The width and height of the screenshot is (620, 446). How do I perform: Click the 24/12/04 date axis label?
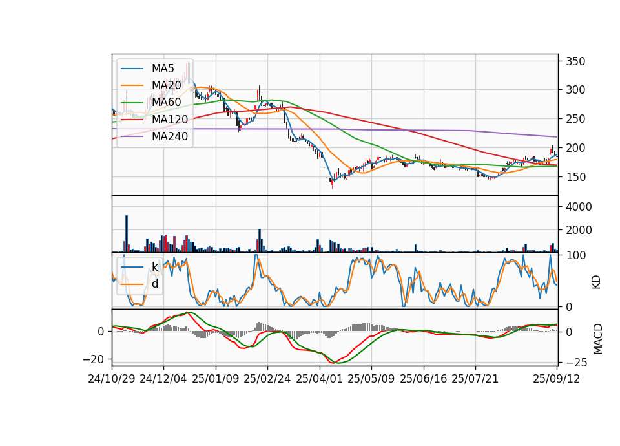point(163,379)
